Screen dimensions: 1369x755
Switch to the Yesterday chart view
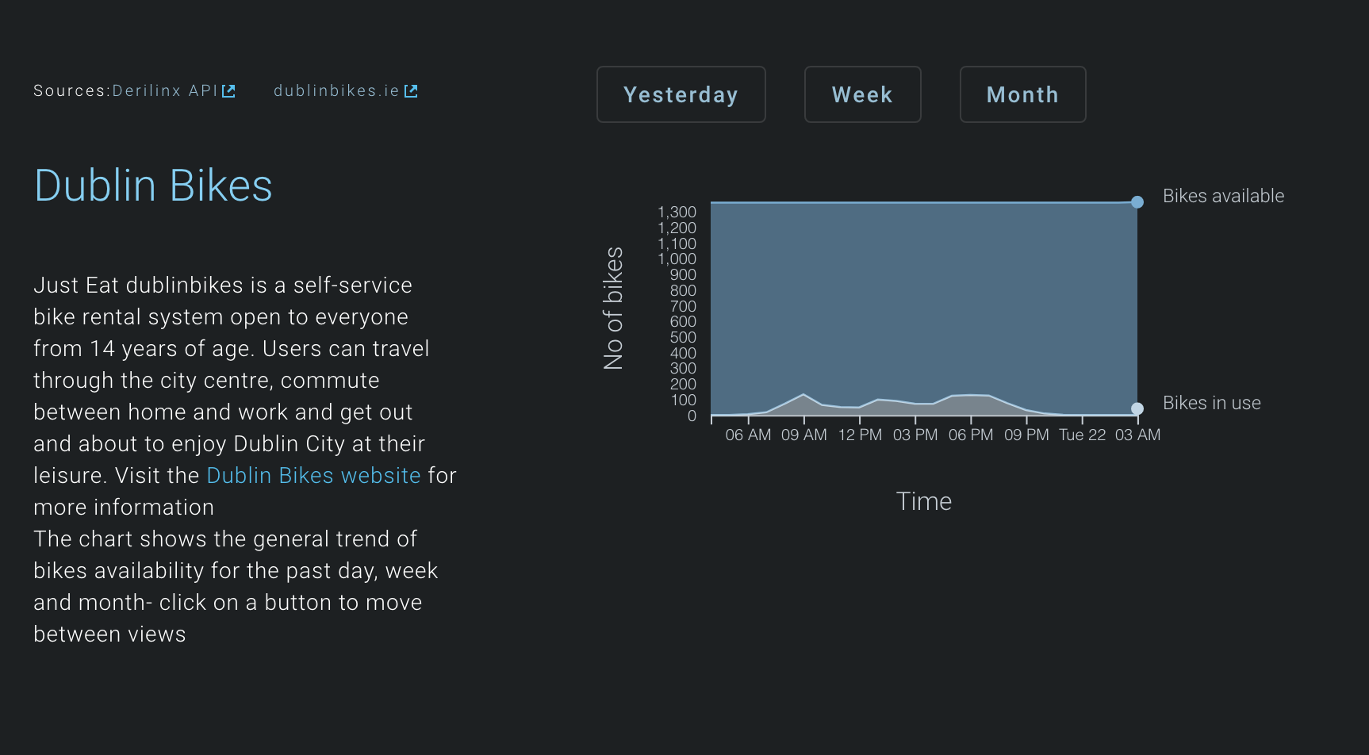[681, 94]
